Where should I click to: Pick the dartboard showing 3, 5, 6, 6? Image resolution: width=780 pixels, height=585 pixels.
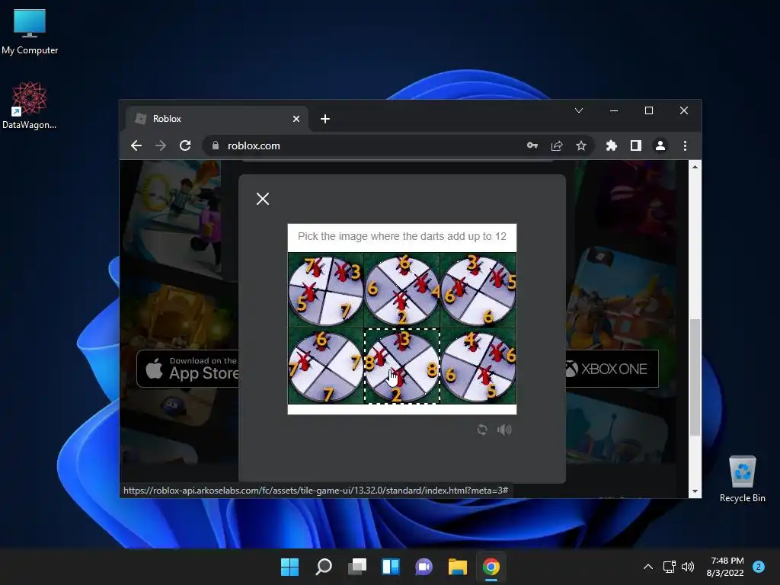tap(478, 290)
